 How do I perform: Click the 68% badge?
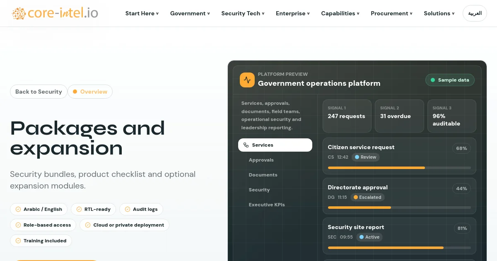pos(462,148)
